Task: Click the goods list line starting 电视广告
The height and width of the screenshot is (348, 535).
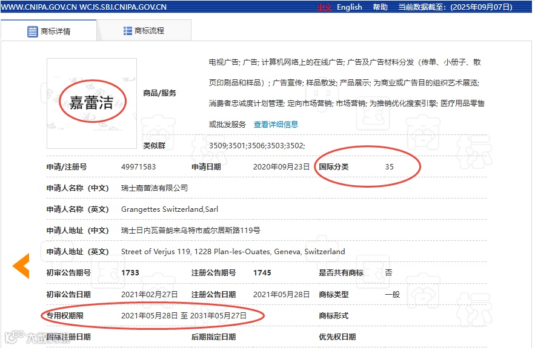Action: tap(345, 62)
